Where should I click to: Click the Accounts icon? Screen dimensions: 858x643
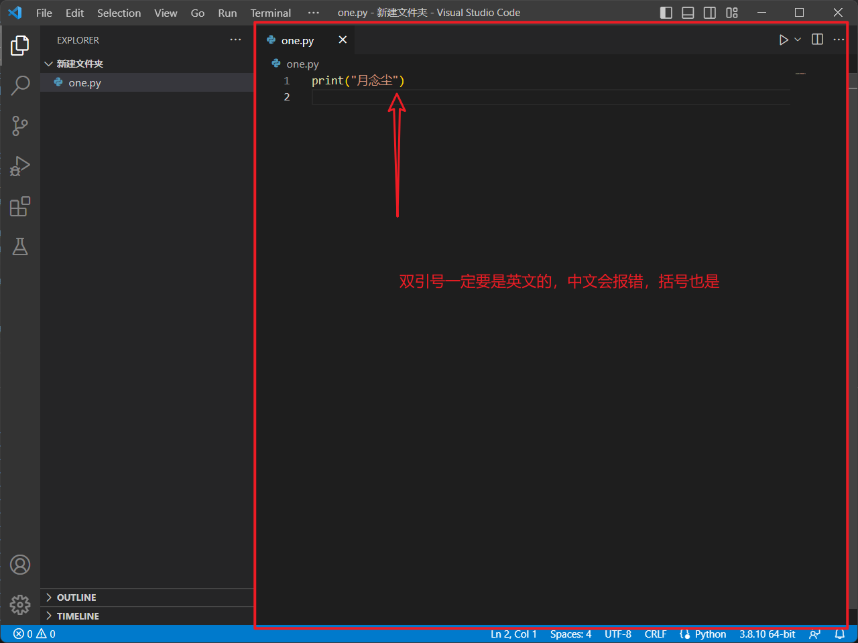(20, 565)
